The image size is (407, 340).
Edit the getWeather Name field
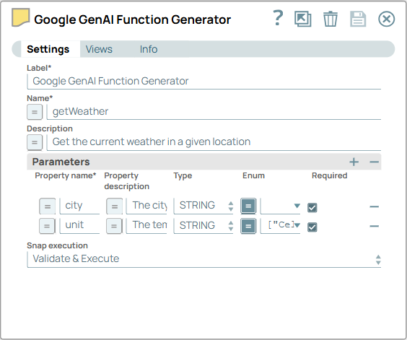(x=214, y=112)
